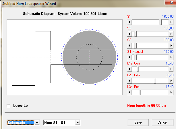Screen dimensions: 176x129
Task: Enable the Lossy Le checkbox
Action: pyautogui.click(x=8, y=106)
